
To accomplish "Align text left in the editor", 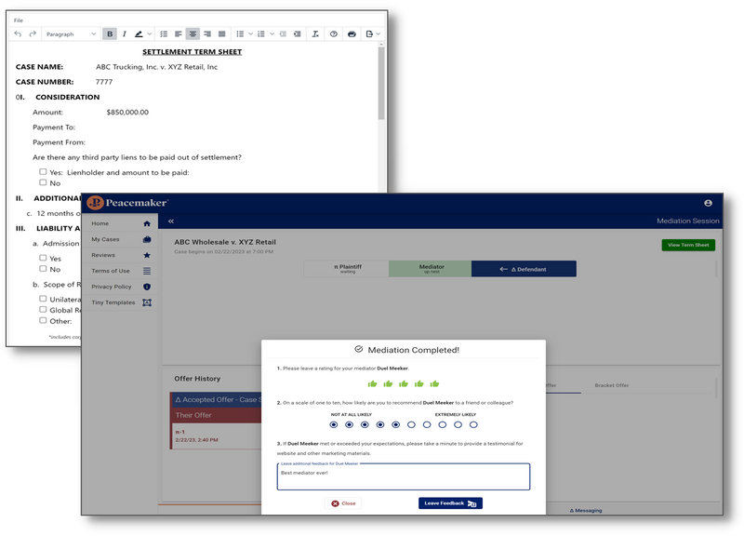I will pyautogui.click(x=179, y=33).
